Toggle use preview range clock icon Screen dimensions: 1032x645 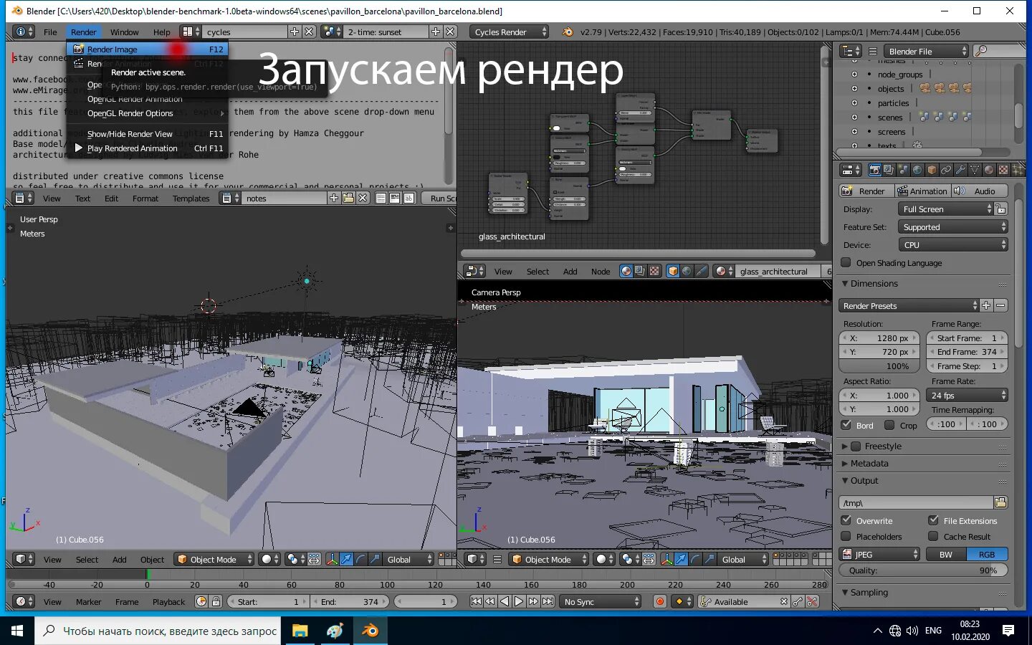click(x=201, y=601)
